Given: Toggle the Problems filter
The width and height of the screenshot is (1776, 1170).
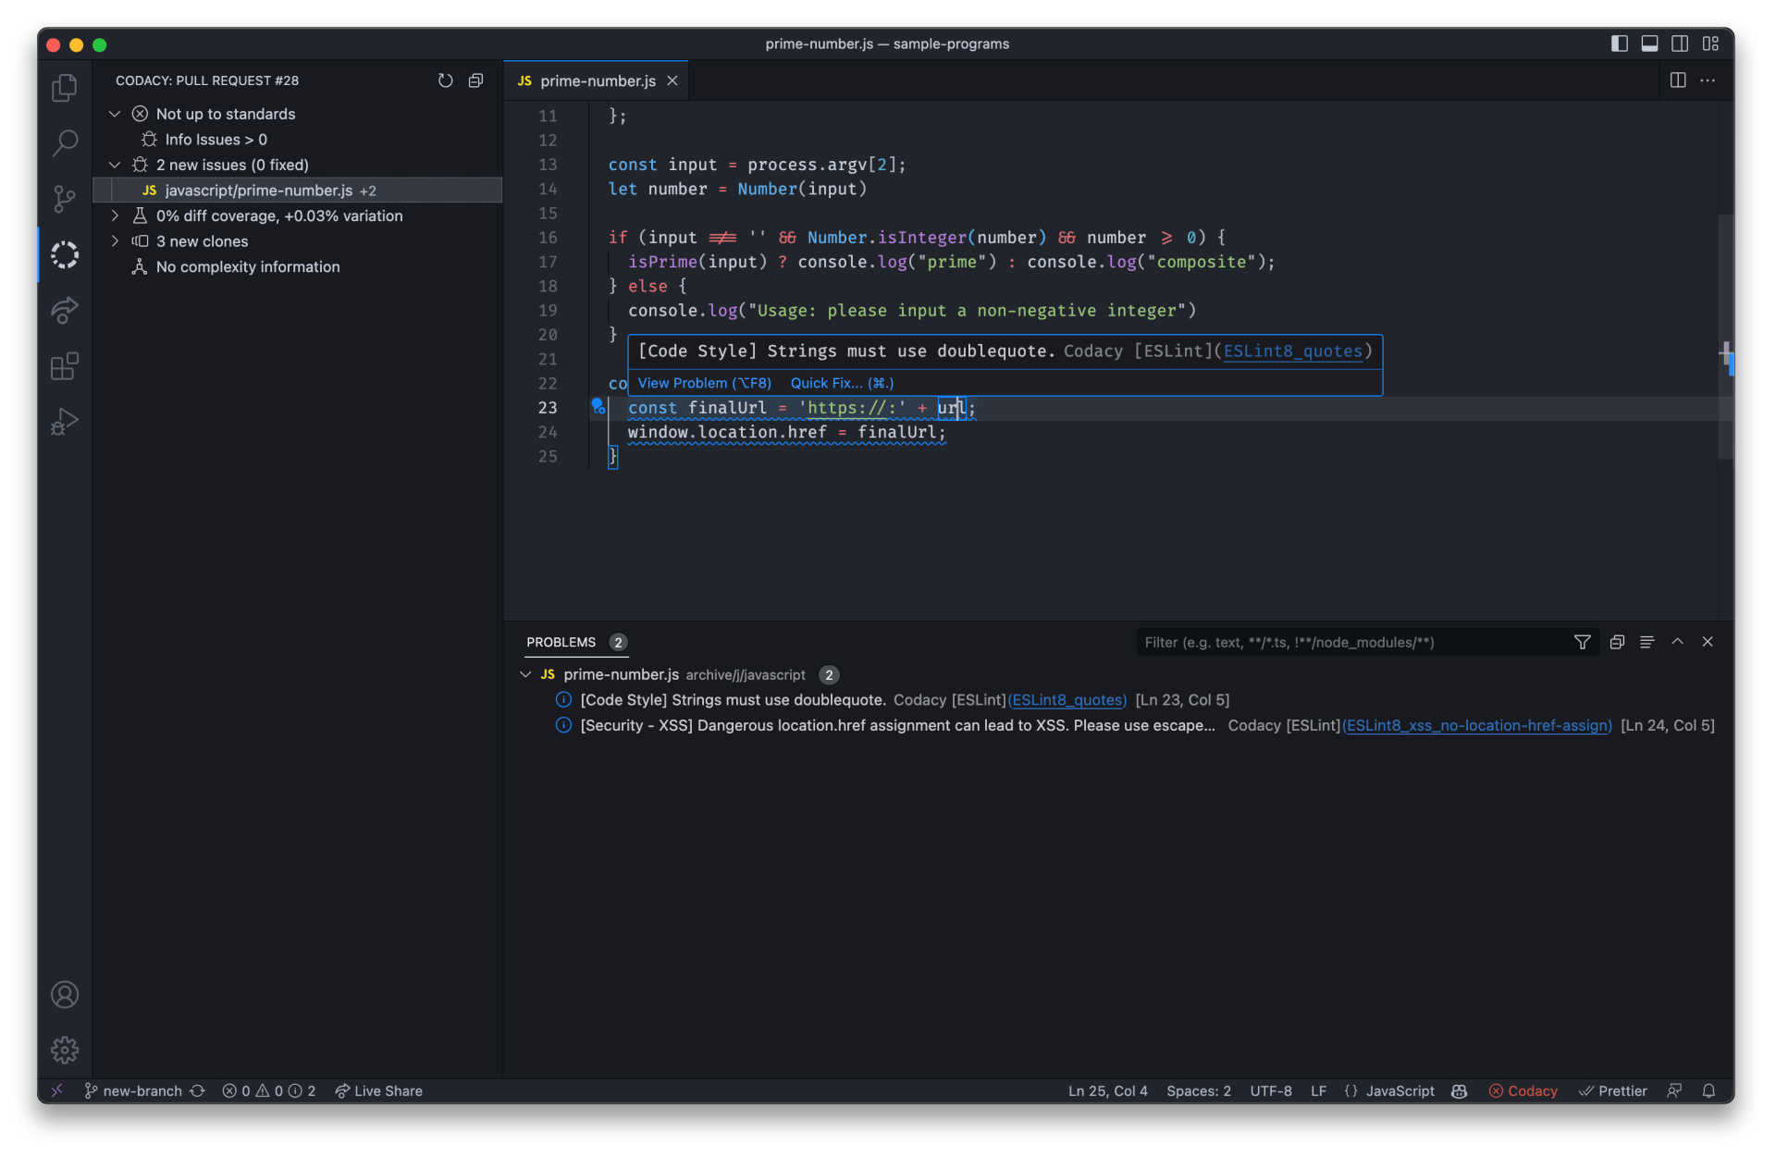Looking at the screenshot, I should click(1582, 641).
